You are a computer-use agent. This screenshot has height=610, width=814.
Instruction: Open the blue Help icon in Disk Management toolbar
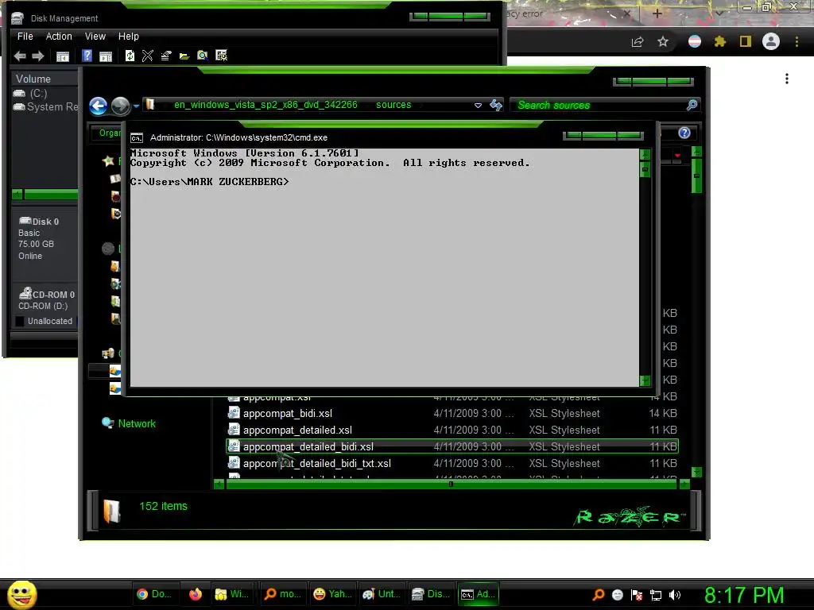point(87,56)
